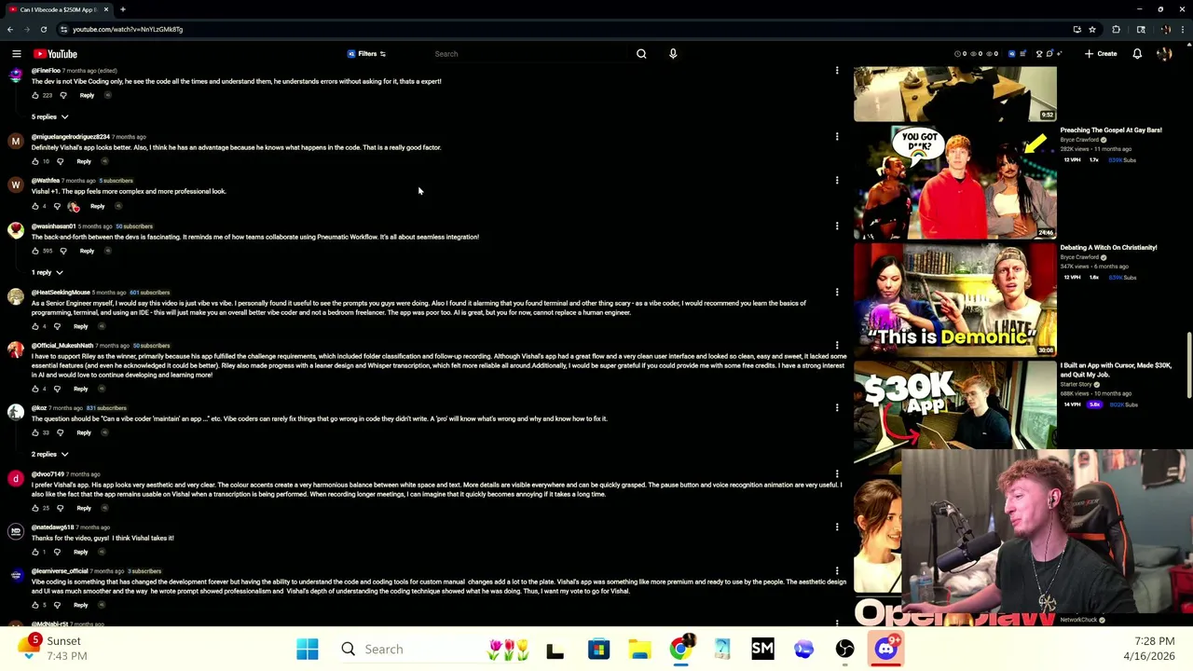Reply to the 'I prefer Vishal's app' comment
The image size is (1193, 671).
point(84,508)
